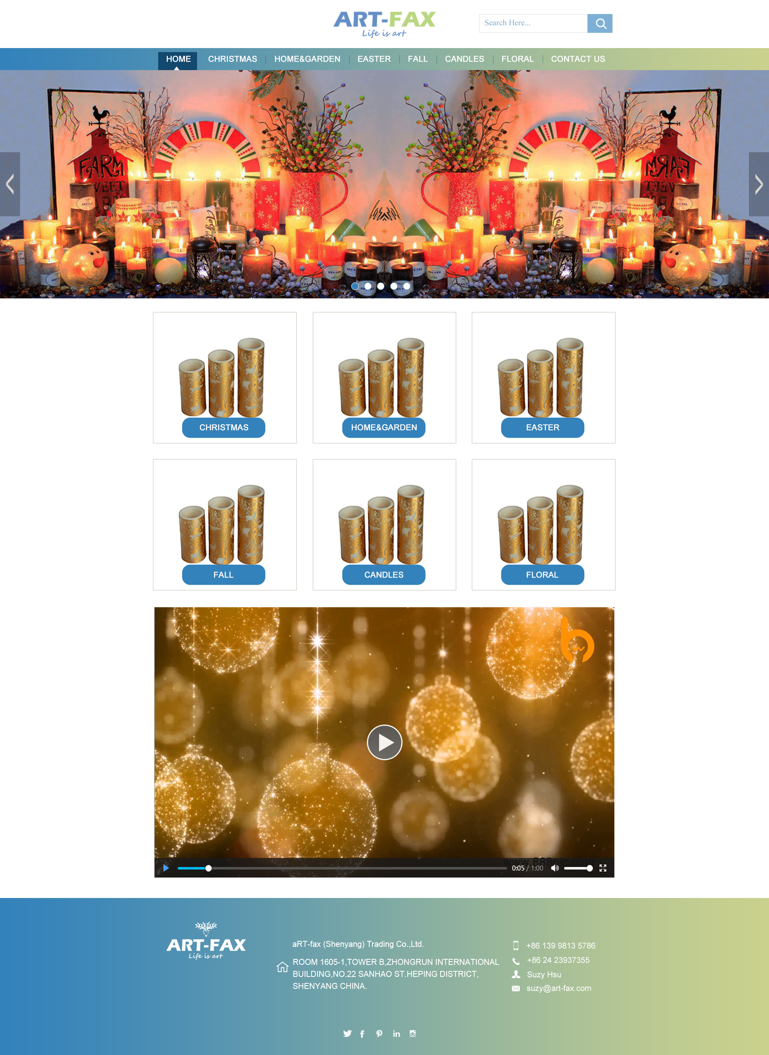This screenshot has width=769, height=1055.
Task: Click the ART-FAX home logo icon
Action: point(384,23)
